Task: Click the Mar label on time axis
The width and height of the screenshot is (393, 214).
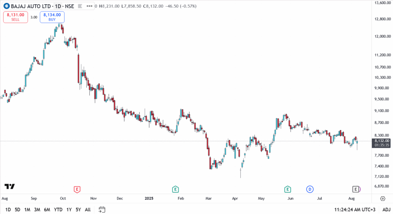Action: (x=208, y=199)
